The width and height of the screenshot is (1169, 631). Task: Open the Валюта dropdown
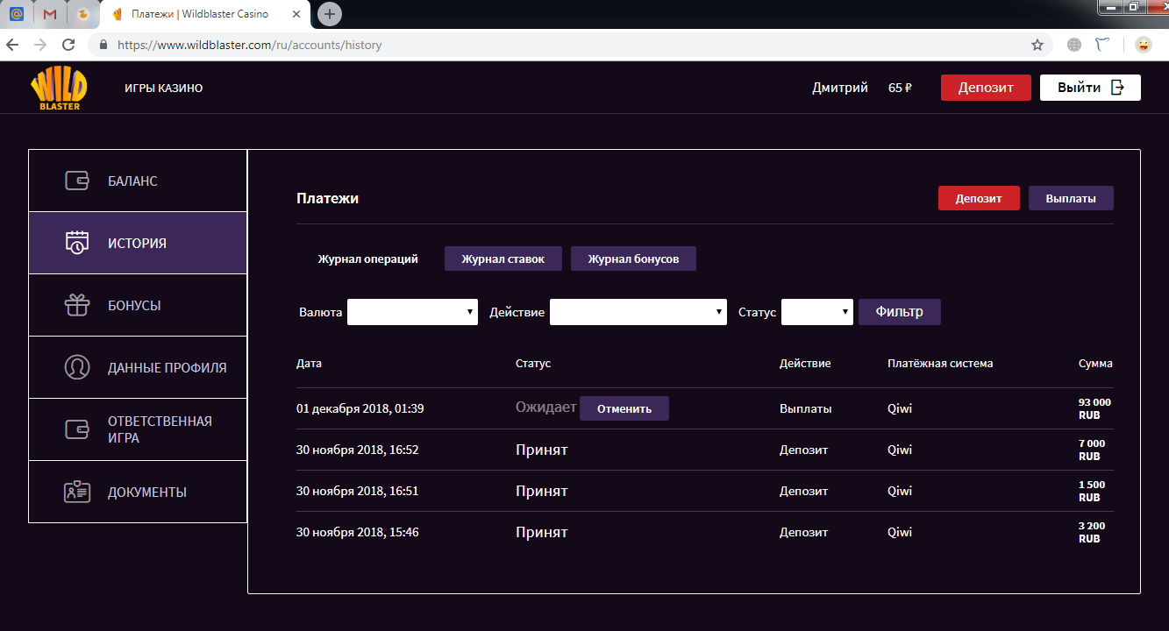(x=412, y=312)
